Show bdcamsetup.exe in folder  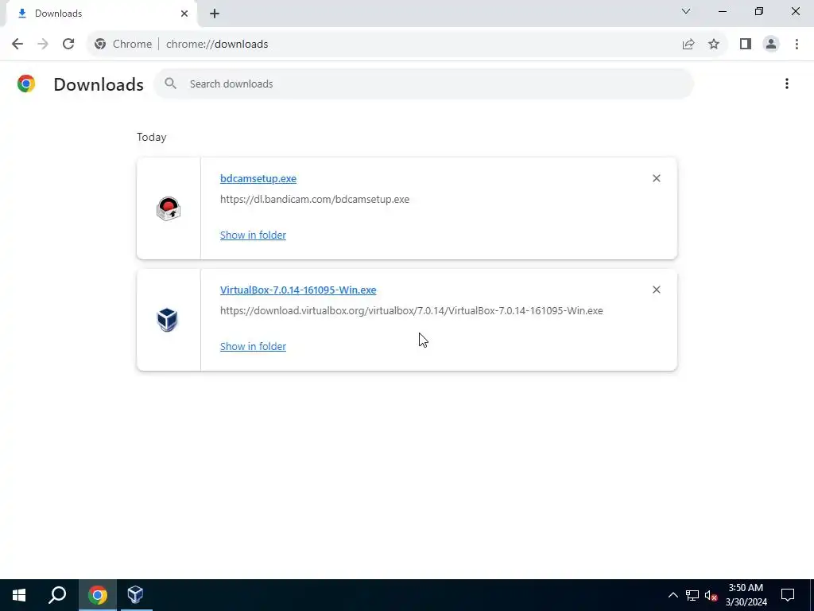point(253,235)
